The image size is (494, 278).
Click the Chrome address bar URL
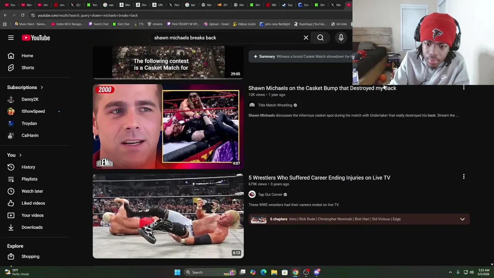click(x=88, y=15)
